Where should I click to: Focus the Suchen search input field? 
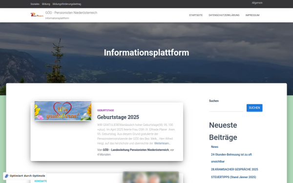tap(226, 108)
